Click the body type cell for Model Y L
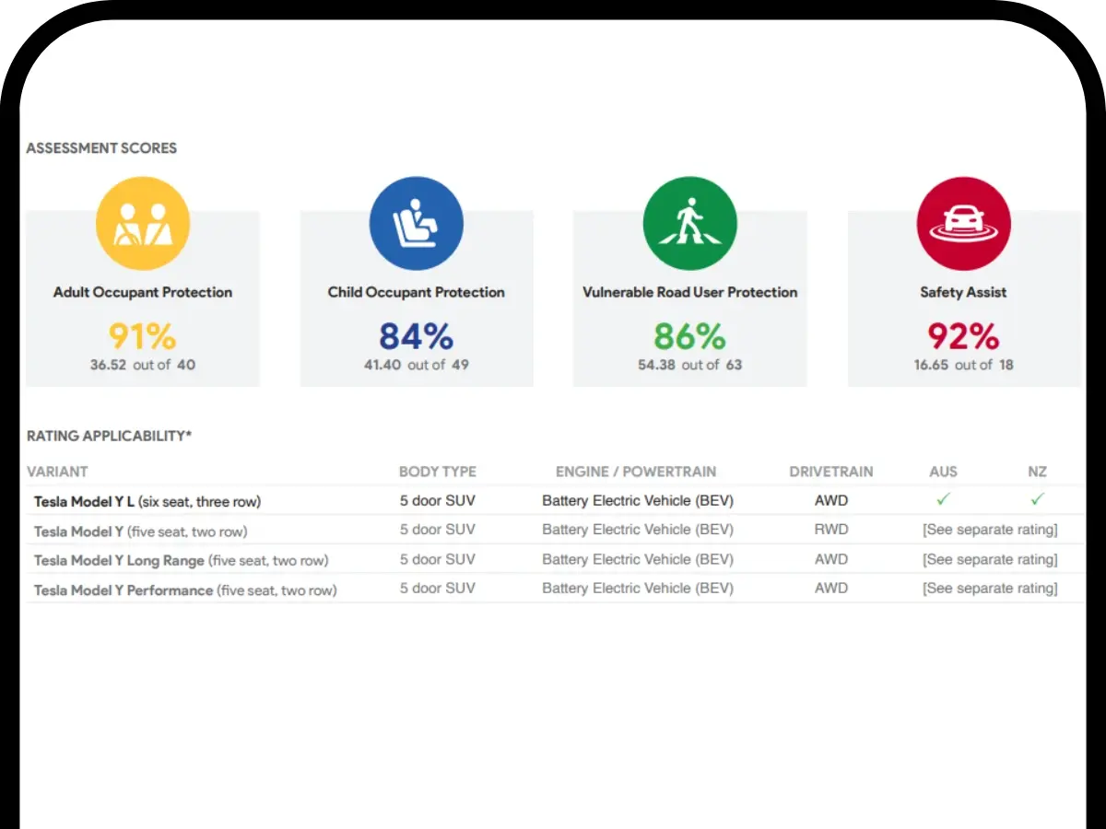1106x829 pixels. [x=438, y=501]
